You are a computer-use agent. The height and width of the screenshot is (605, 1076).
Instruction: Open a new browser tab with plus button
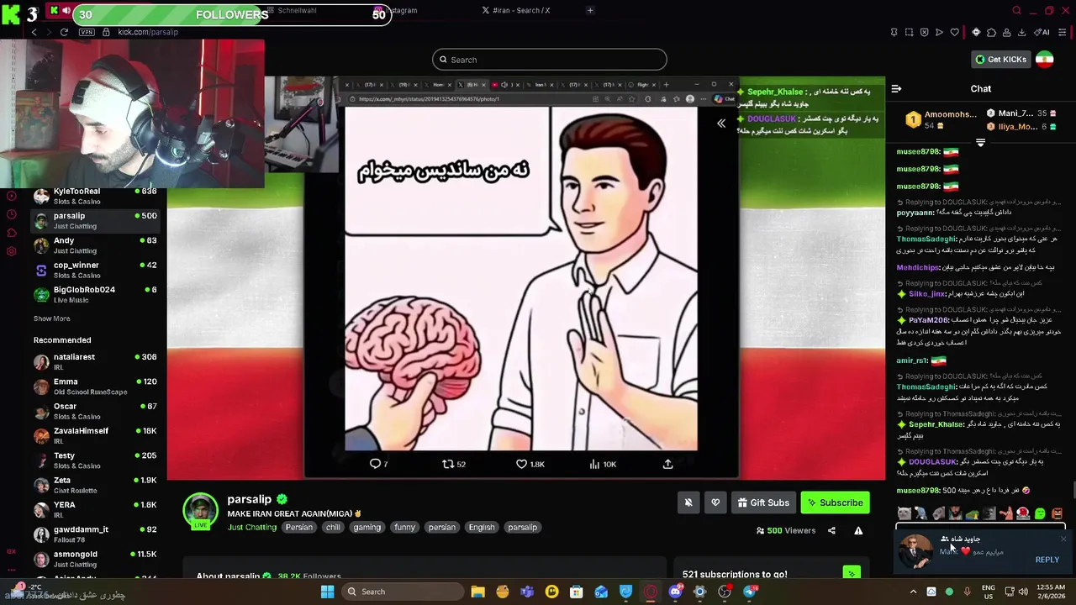pyautogui.click(x=590, y=10)
